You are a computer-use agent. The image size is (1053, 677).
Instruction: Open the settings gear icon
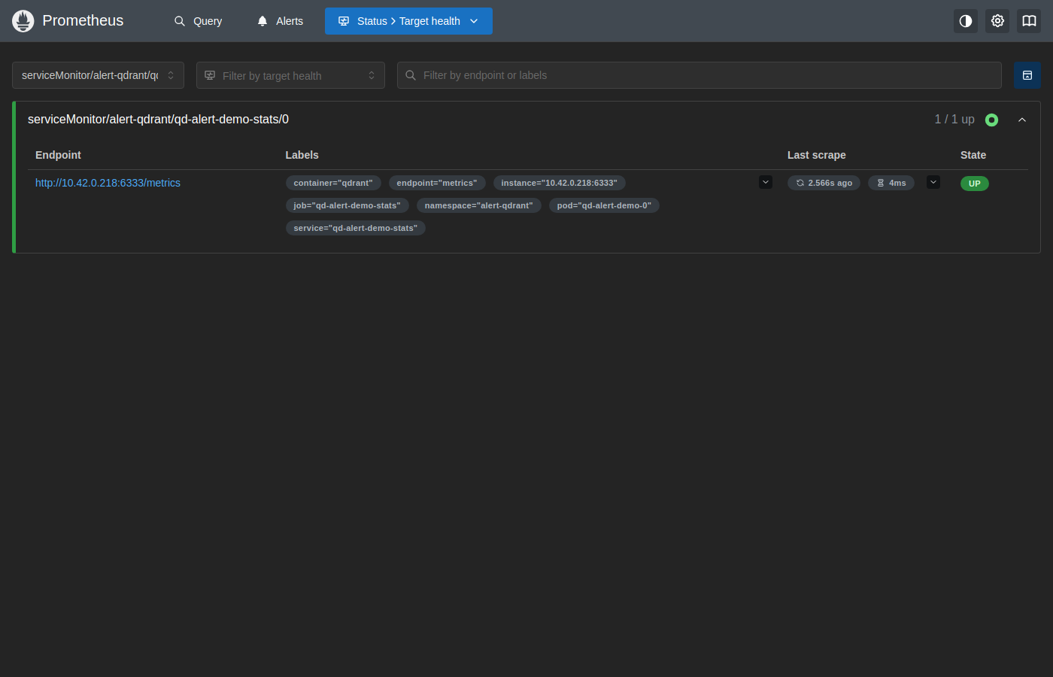[x=997, y=21]
